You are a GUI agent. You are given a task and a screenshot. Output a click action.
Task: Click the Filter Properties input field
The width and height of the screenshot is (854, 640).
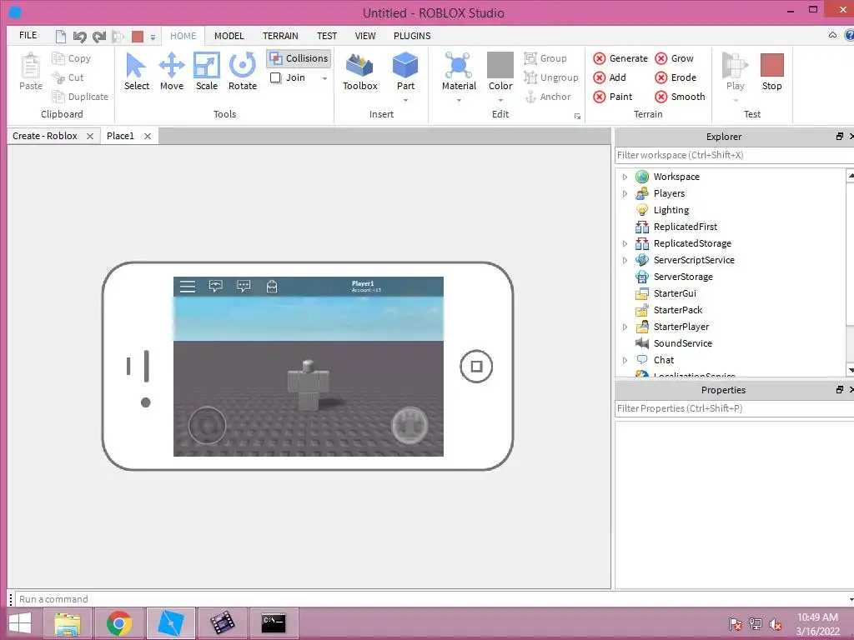(x=734, y=408)
